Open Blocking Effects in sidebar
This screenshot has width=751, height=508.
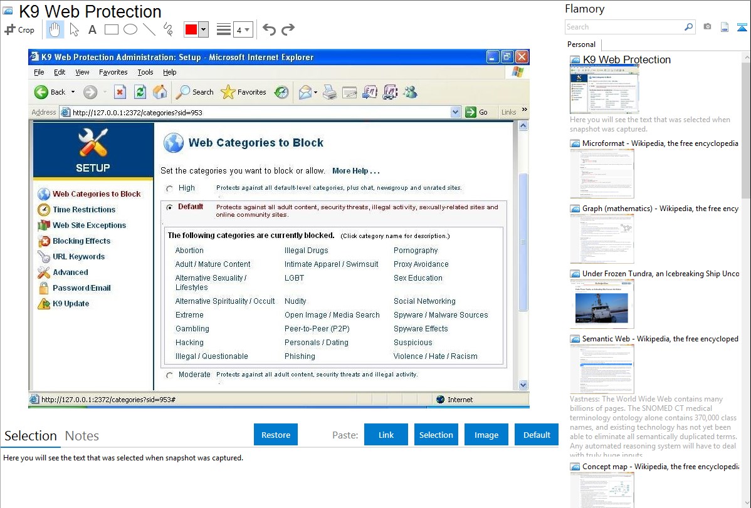(81, 241)
